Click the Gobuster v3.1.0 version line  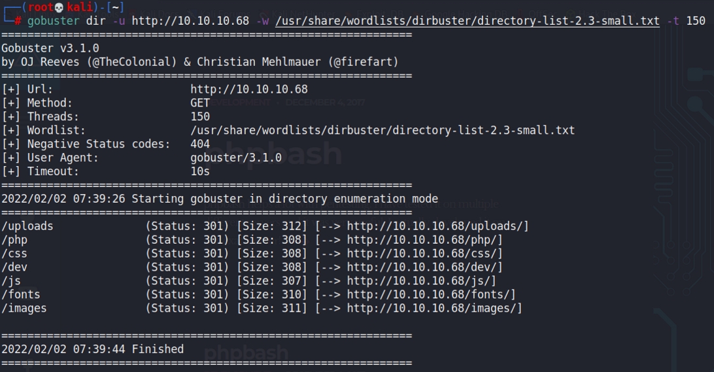coord(50,48)
